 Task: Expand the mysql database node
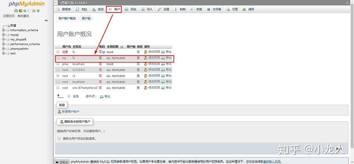3,35
